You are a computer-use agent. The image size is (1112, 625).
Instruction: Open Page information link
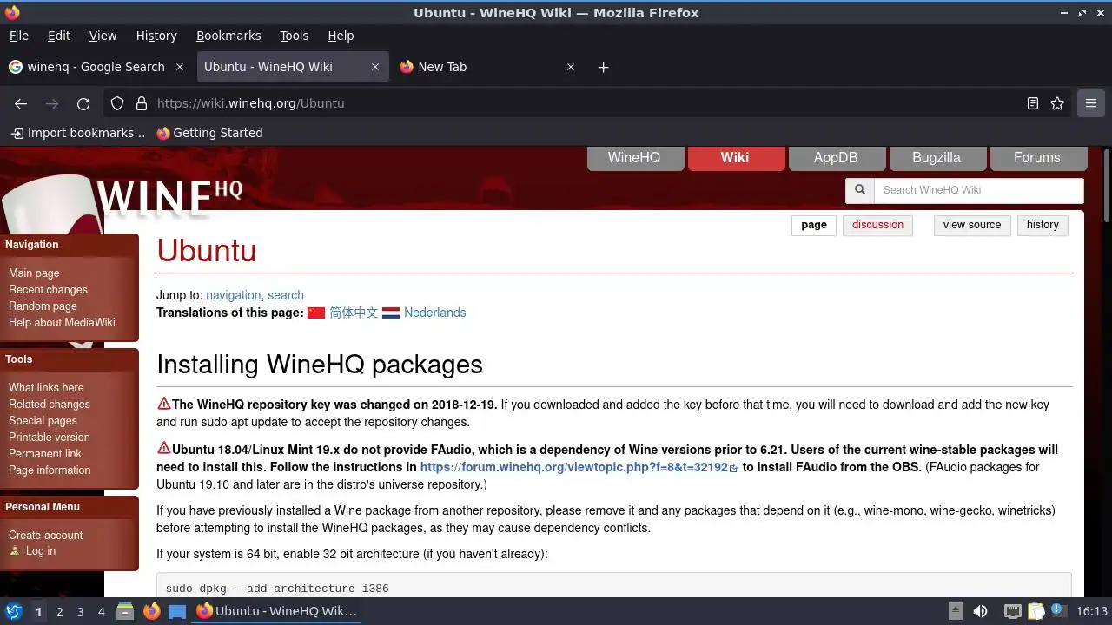pos(50,470)
